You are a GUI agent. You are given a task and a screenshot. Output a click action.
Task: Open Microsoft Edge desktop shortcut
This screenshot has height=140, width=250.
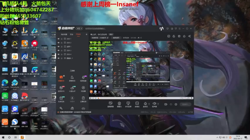(x=5, y=85)
